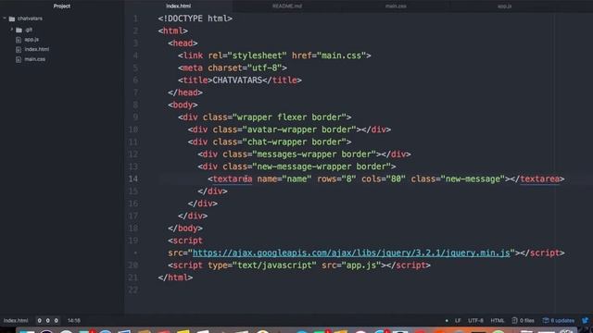Select the .git folder name in tree
Viewport: 593px width, 333px height.
tap(29, 30)
